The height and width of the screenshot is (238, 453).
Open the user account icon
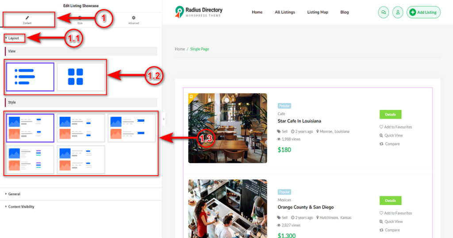click(x=398, y=12)
